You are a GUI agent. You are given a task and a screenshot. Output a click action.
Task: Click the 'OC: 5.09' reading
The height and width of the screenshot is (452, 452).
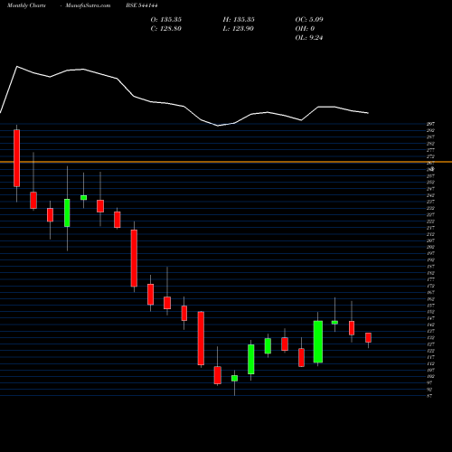(309, 19)
